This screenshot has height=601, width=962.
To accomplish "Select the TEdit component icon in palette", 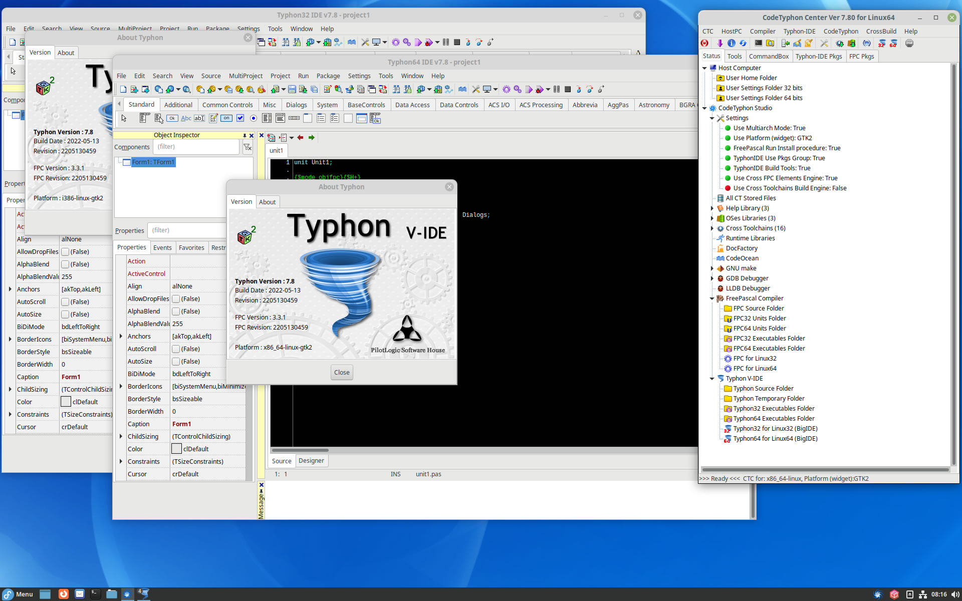I will (199, 118).
